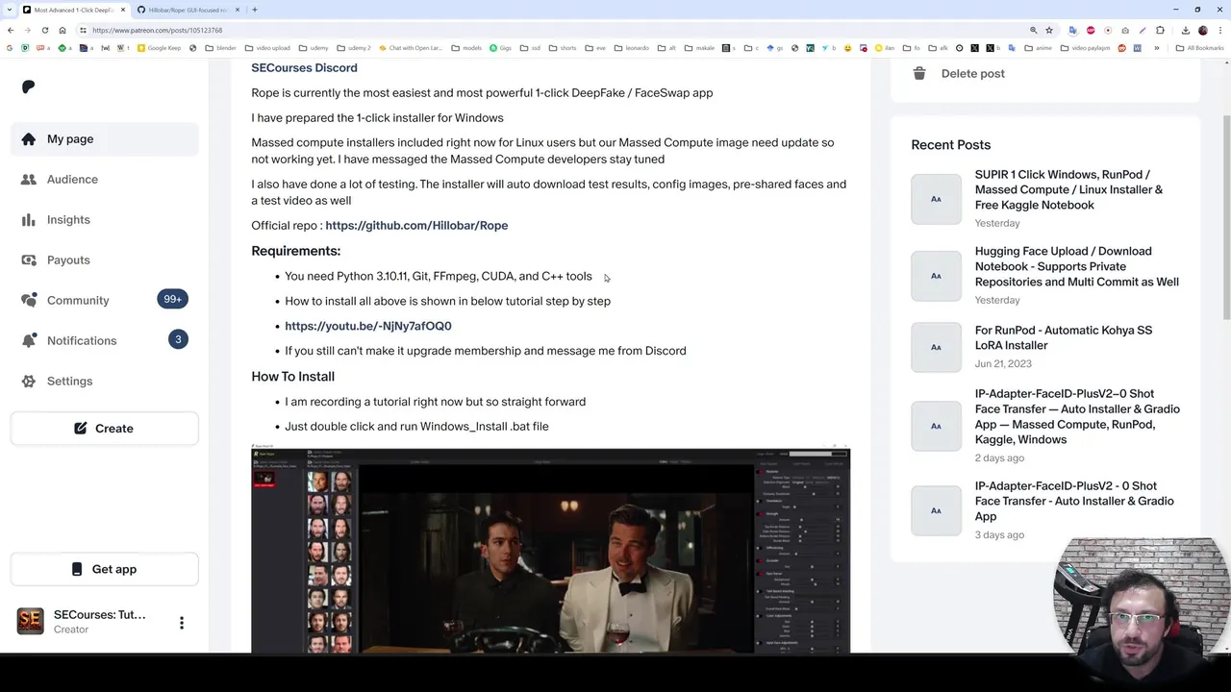The height and width of the screenshot is (692, 1231).
Task: Open the udemy 2 bookmarks folder
Action: [352, 48]
